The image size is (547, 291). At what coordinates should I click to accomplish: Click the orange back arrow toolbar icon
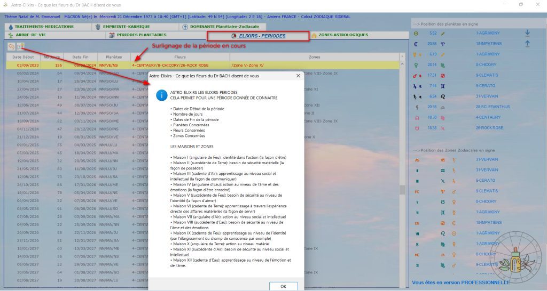(x=11, y=47)
